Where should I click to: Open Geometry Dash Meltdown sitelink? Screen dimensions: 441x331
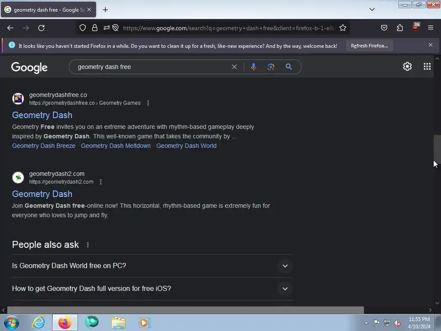[x=115, y=146]
